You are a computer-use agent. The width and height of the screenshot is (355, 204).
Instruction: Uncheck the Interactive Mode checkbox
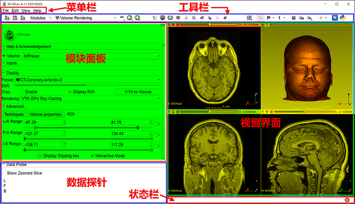(93, 156)
